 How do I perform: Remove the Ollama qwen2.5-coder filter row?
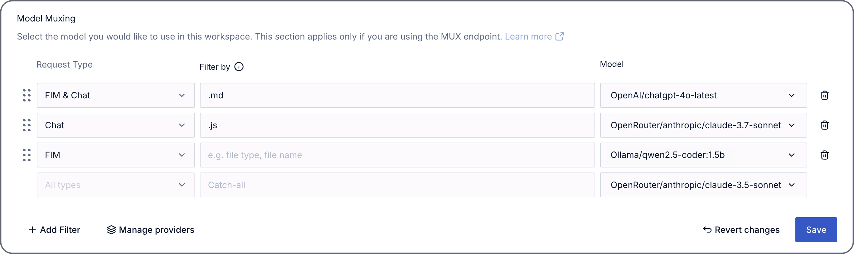coord(824,155)
